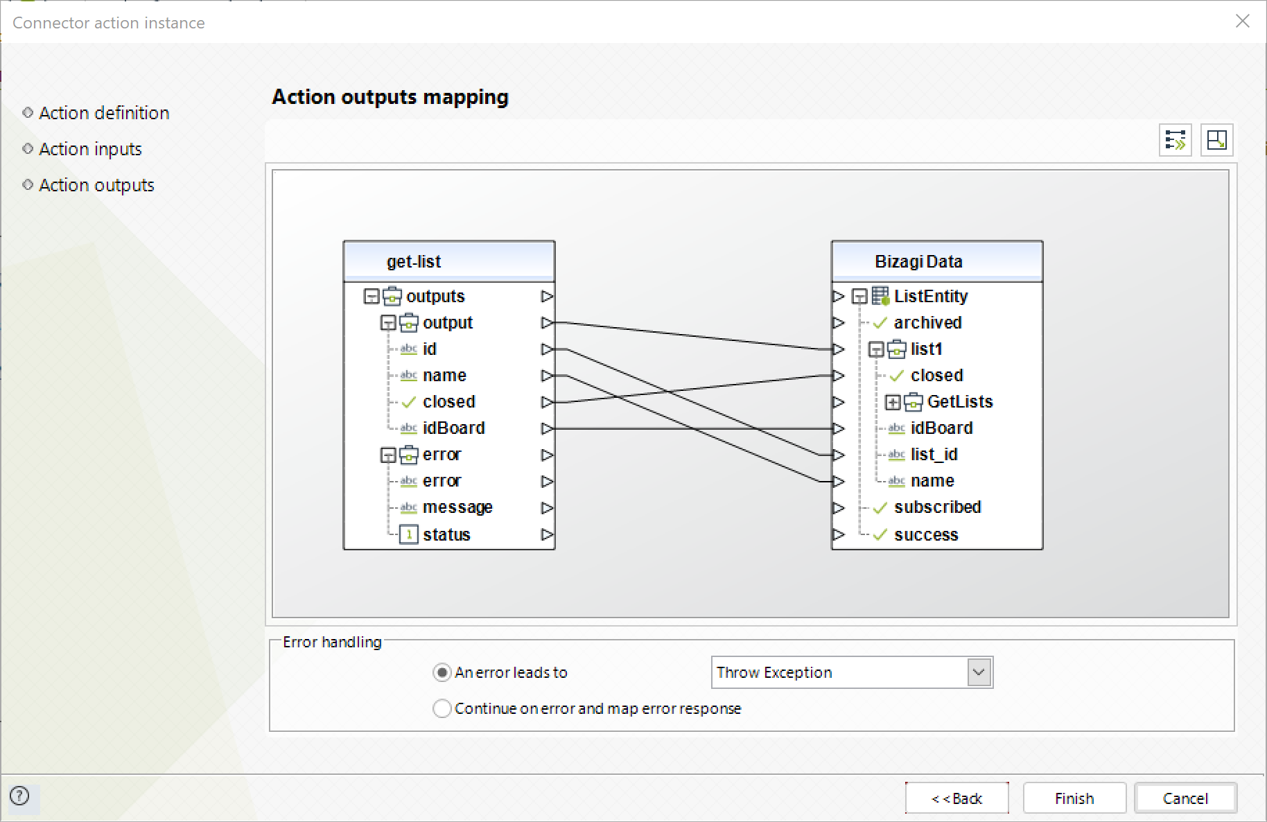Select the id field in get-list

430,349
